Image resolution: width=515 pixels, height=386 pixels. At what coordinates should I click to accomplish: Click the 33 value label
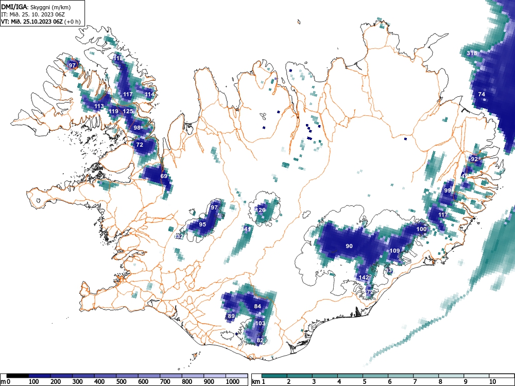pyautogui.click(x=388, y=271)
